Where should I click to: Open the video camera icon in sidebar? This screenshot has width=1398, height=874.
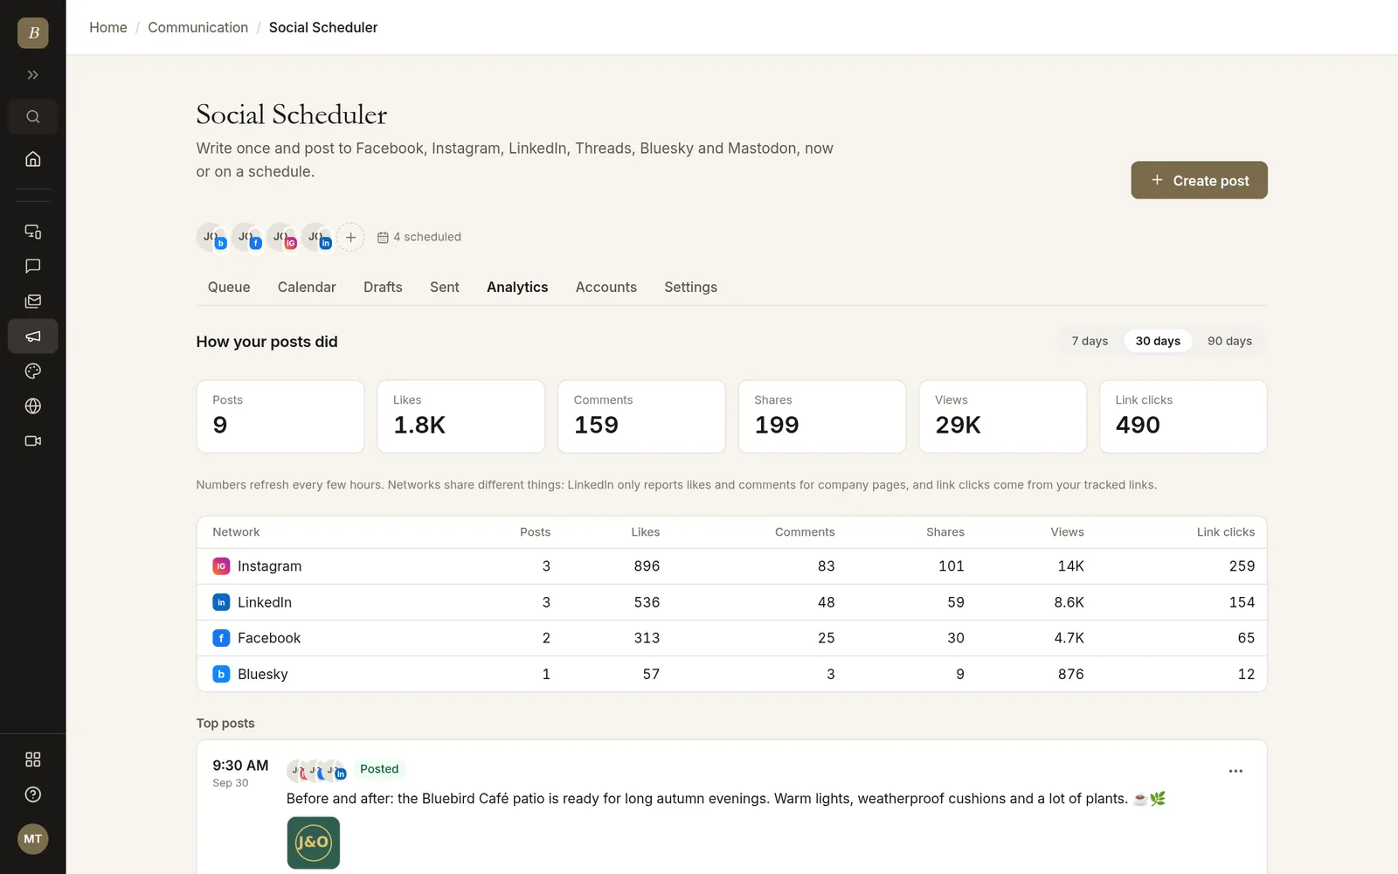coord(33,441)
